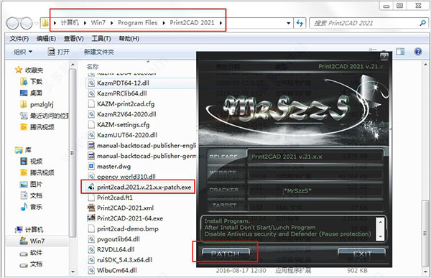Open 视频 library in navigation pane
431x278 pixels.
(x=32, y=161)
